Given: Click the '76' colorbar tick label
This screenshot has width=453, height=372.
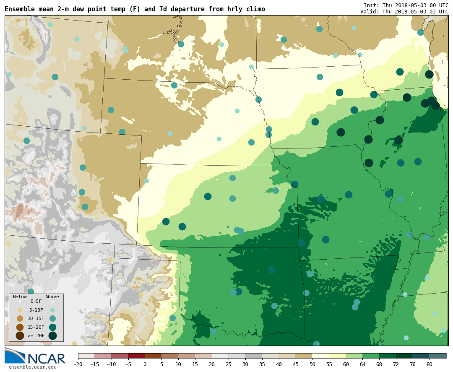Looking at the screenshot, I should tap(413, 364).
